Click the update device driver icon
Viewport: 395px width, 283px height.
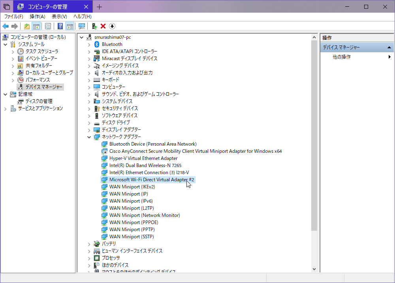94,26
